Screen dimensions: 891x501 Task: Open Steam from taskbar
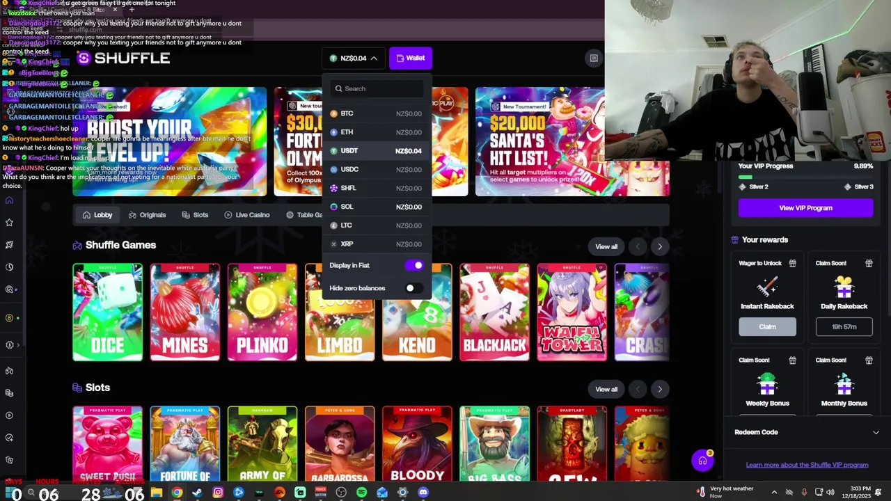198,493
